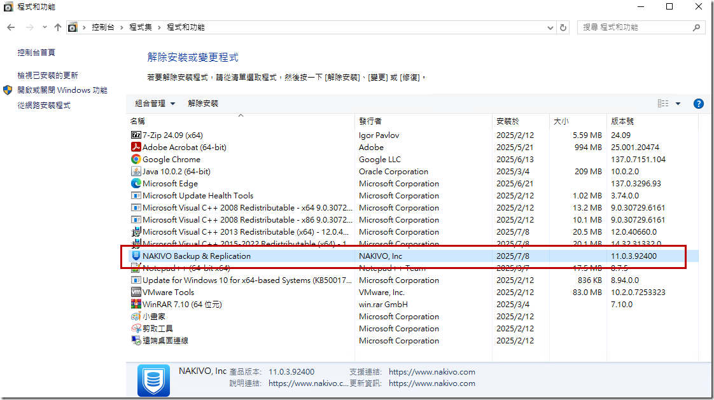Click the 小畫家 paint icon
This screenshot has height=400, width=714.
coord(136,316)
